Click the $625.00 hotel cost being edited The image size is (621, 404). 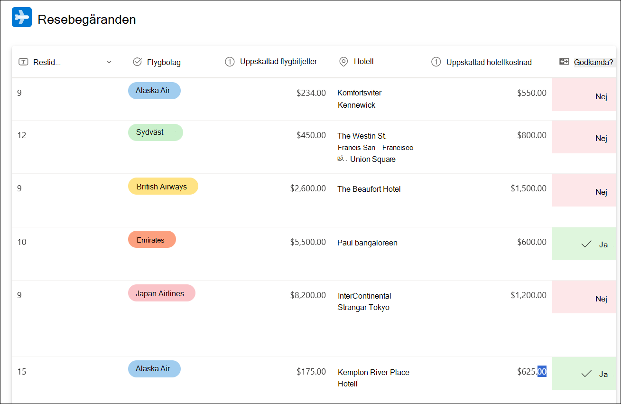[532, 372]
